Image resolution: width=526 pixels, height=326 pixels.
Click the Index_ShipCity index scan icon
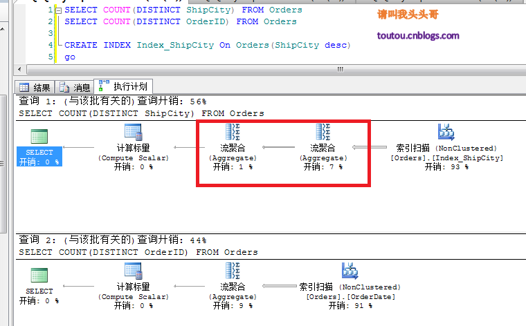click(x=446, y=132)
